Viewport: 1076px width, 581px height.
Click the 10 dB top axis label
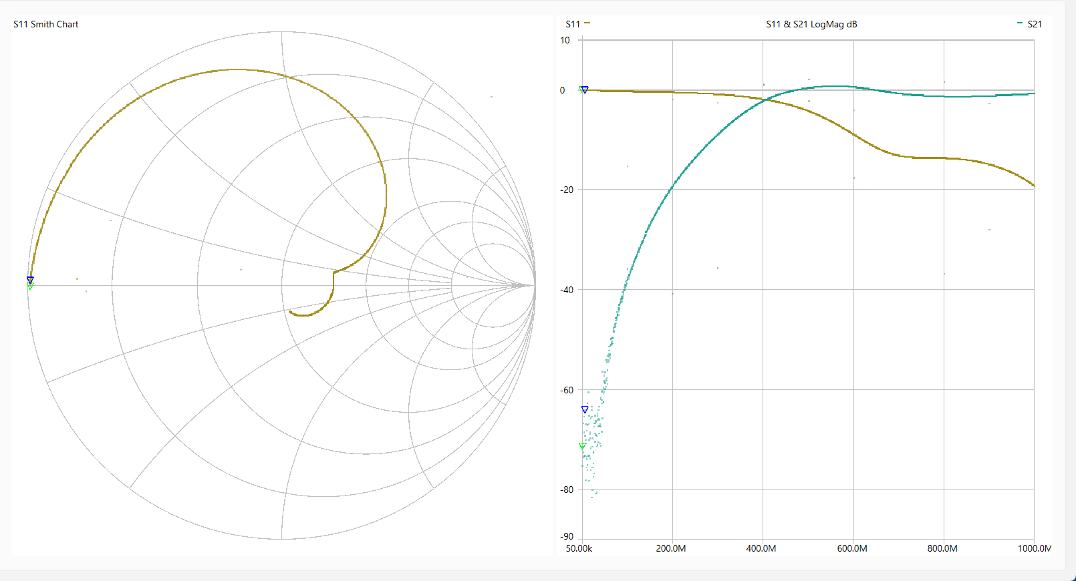565,40
